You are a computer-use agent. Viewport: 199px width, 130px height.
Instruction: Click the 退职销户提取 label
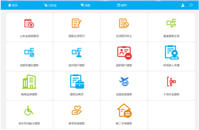124,65
